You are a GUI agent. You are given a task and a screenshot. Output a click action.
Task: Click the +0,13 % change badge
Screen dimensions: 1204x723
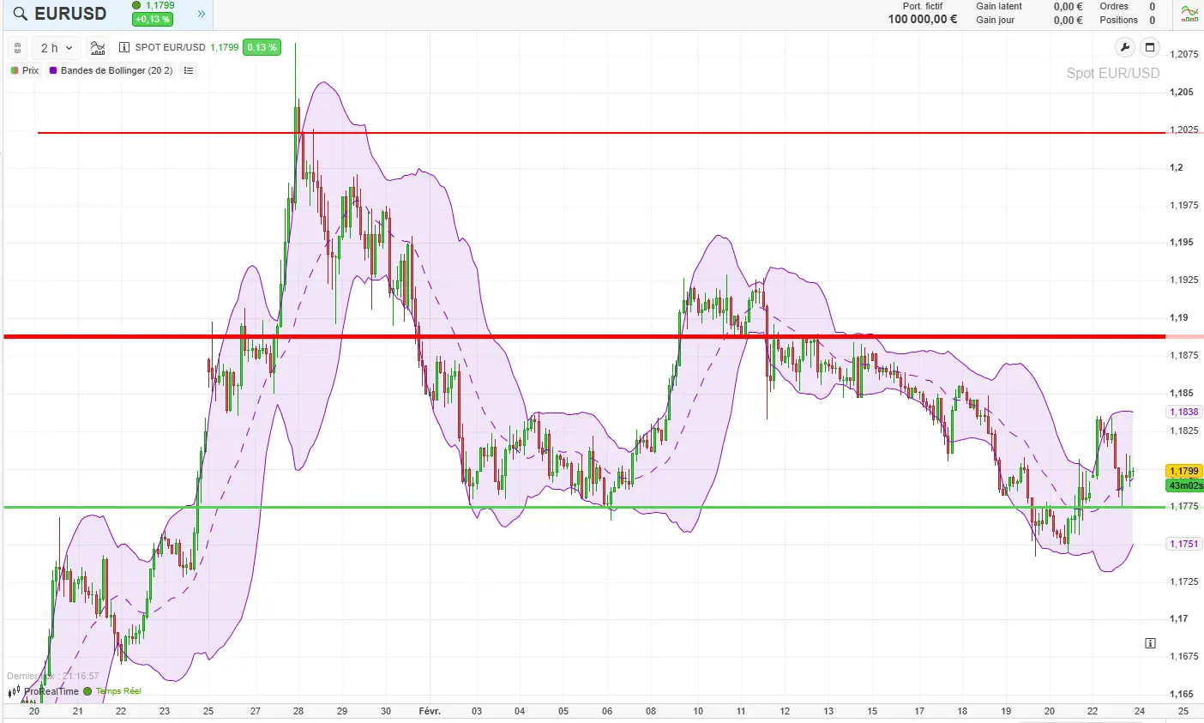click(x=152, y=18)
